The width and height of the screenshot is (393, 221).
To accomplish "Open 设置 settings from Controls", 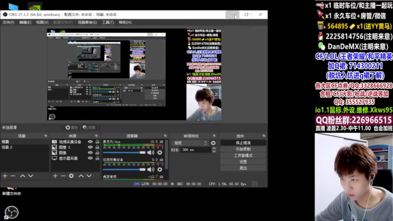I will (243, 162).
